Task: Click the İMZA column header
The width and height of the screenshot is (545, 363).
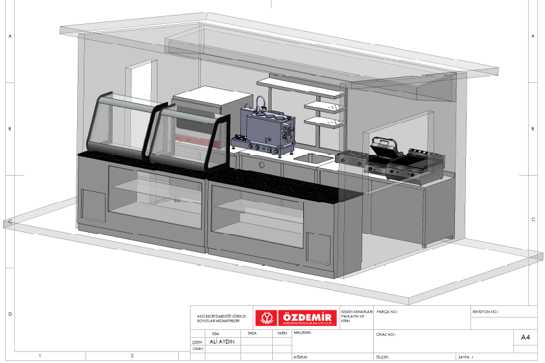Action: (252, 333)
